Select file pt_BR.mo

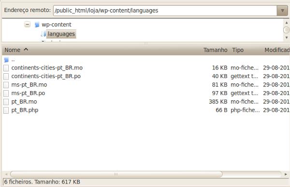pyautogui.click(x=24, y=102)
